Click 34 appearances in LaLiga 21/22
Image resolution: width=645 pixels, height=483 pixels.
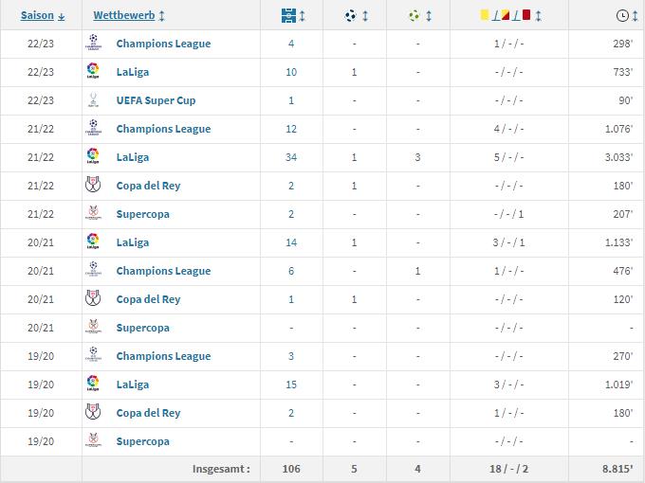coord(291,157)
